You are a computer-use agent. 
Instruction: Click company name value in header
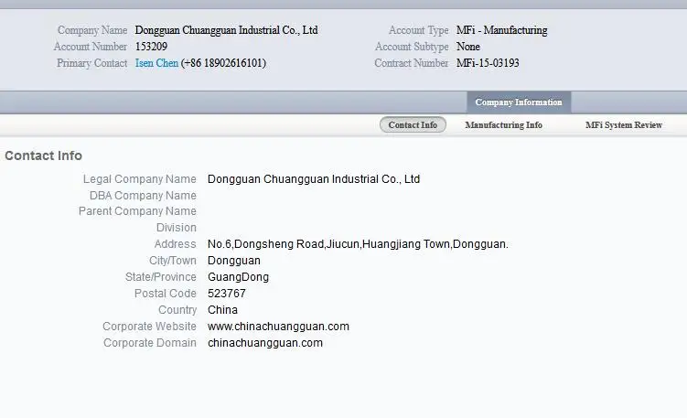tap(227, 30)
